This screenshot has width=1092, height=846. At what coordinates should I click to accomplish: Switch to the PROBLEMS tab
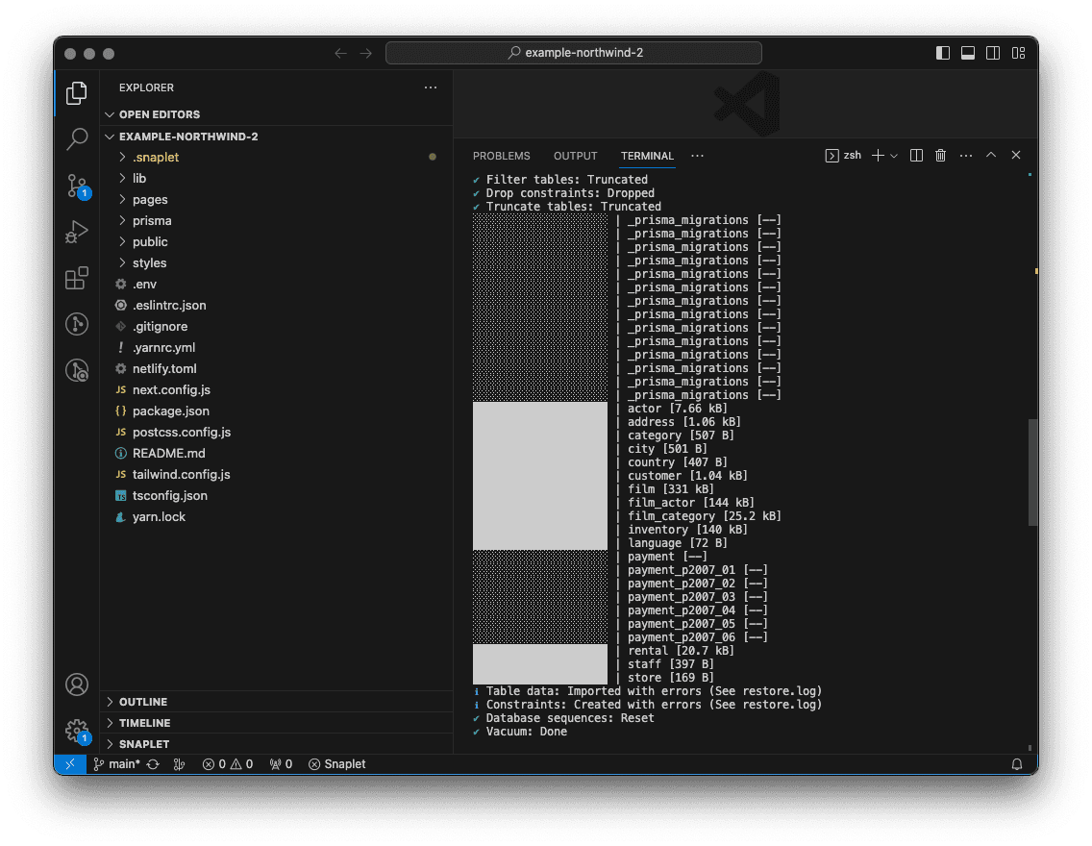501,156
